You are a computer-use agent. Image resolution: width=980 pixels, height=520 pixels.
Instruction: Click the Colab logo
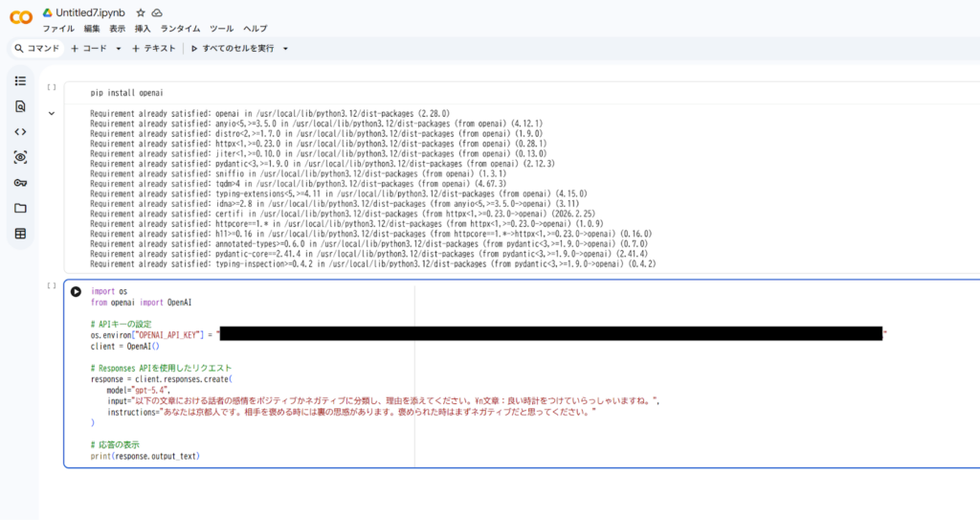point(21,17)
